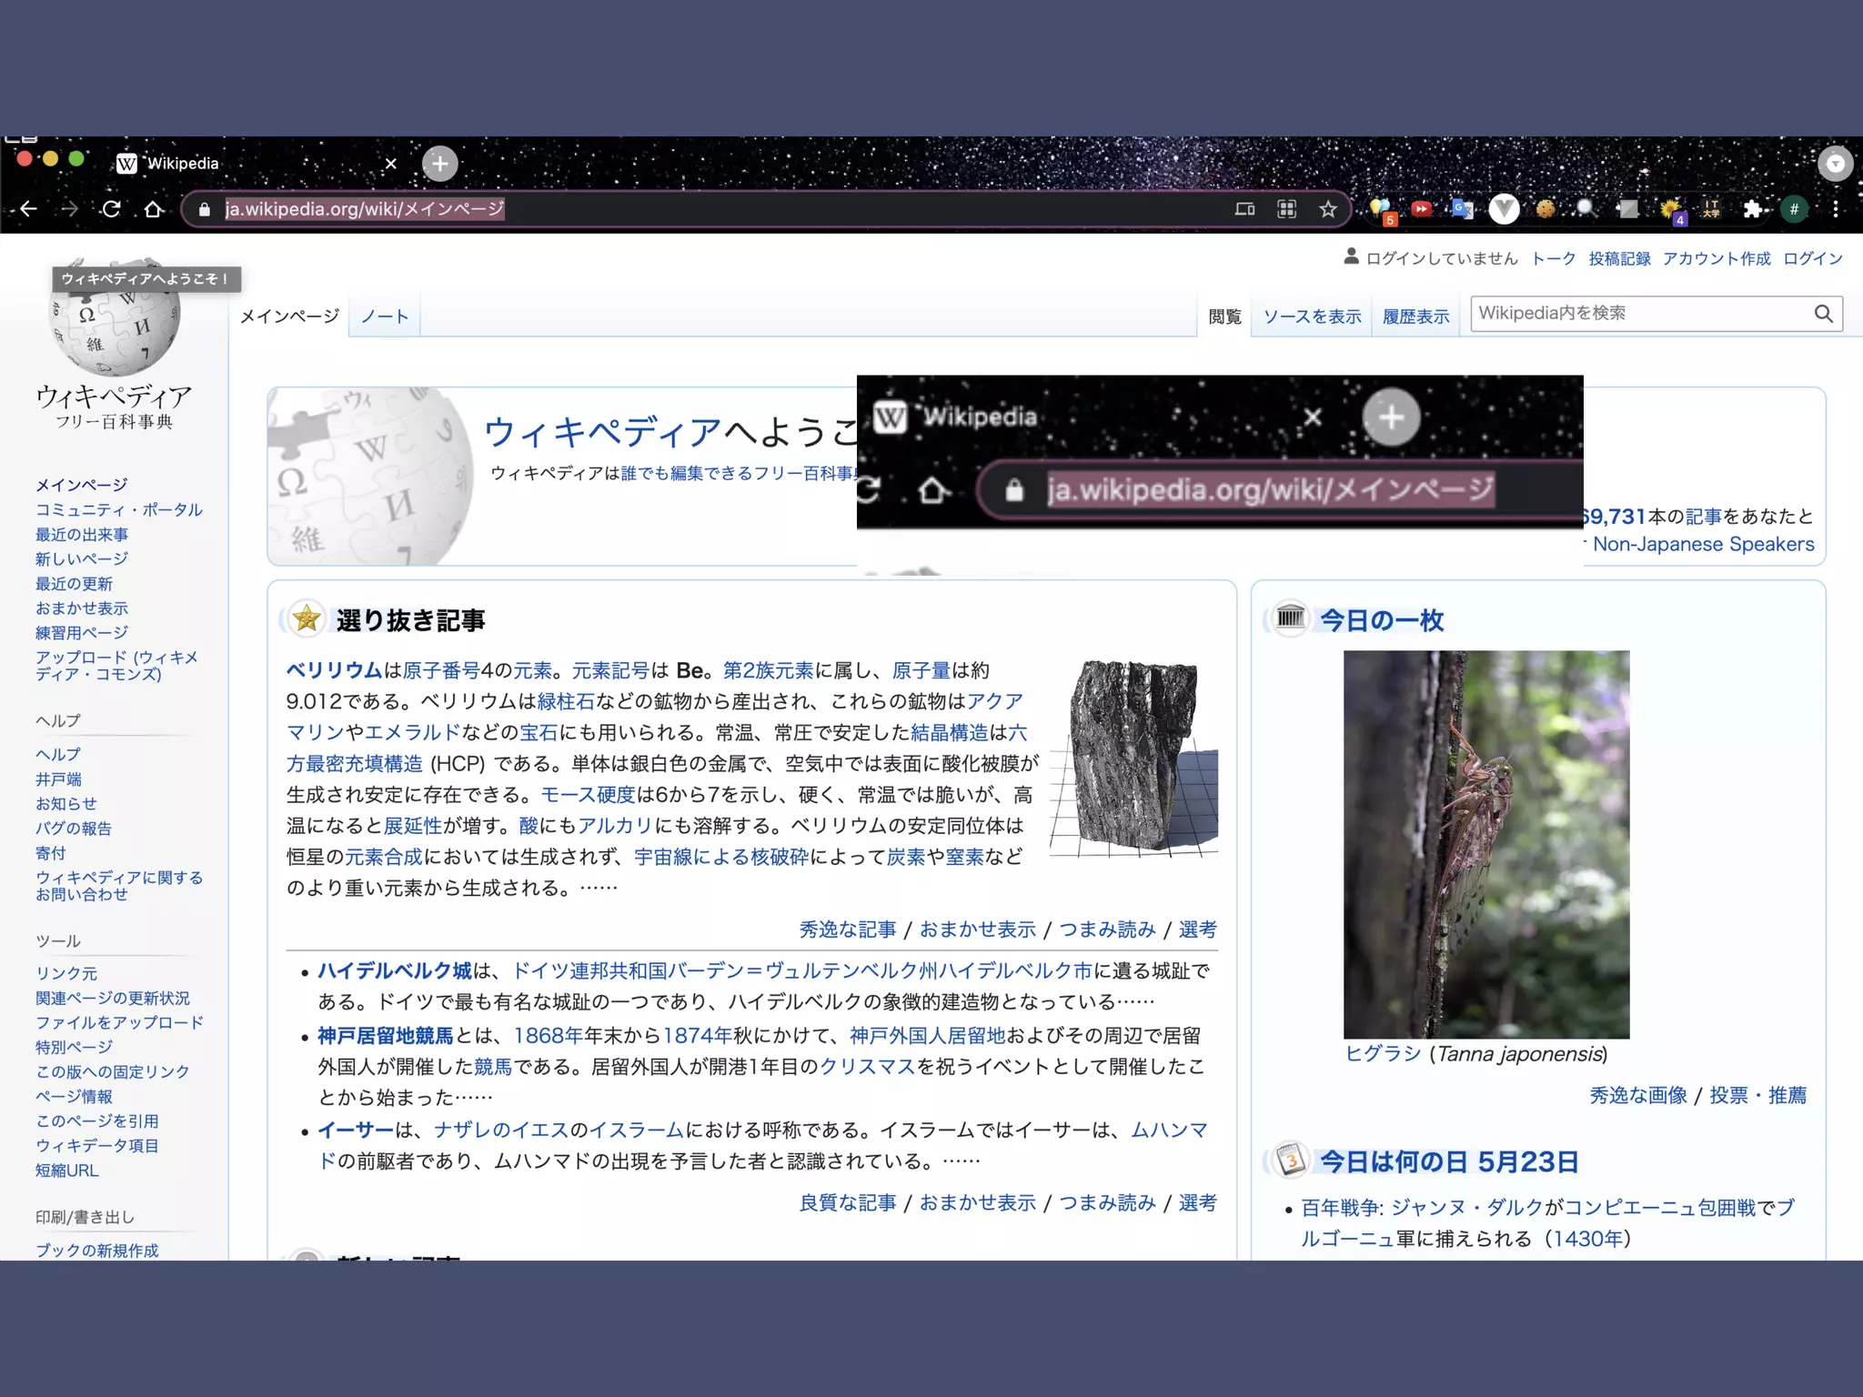Click the browser home icon
The height and width of the screenshot is (1397, 1863).
(x=153, y=209)
